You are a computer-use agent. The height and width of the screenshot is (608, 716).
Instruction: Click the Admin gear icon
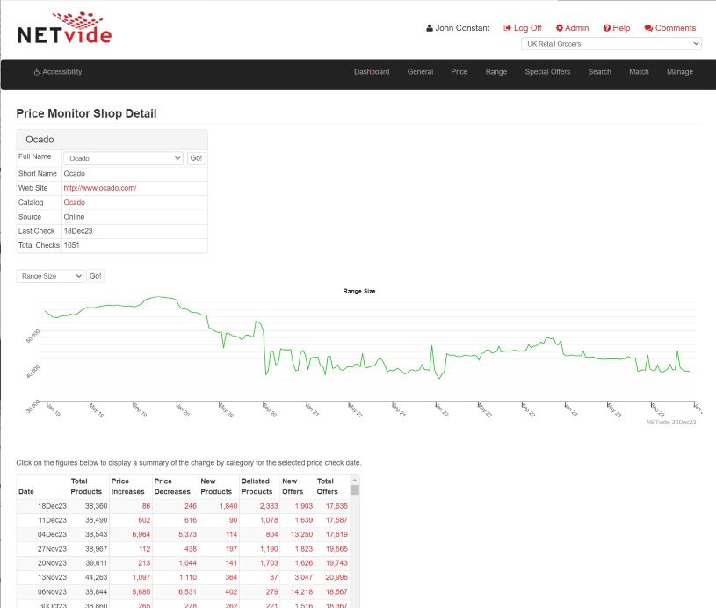pos(559,28)
